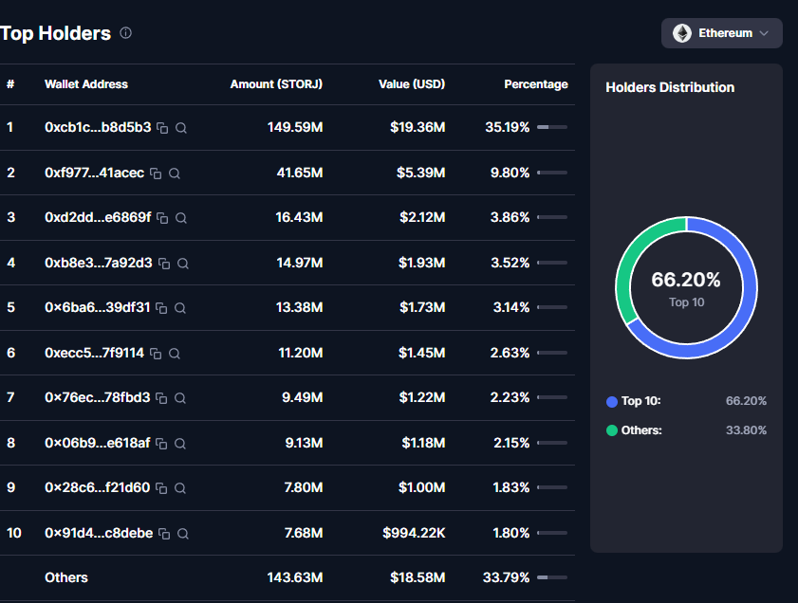The image size is (798, 603).
Task: Open wallet address 0x06b9...e618af link
Action: (97, 443)
